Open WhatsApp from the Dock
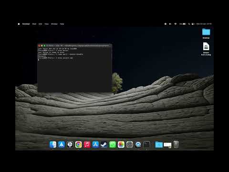 [x=113, y=145]
